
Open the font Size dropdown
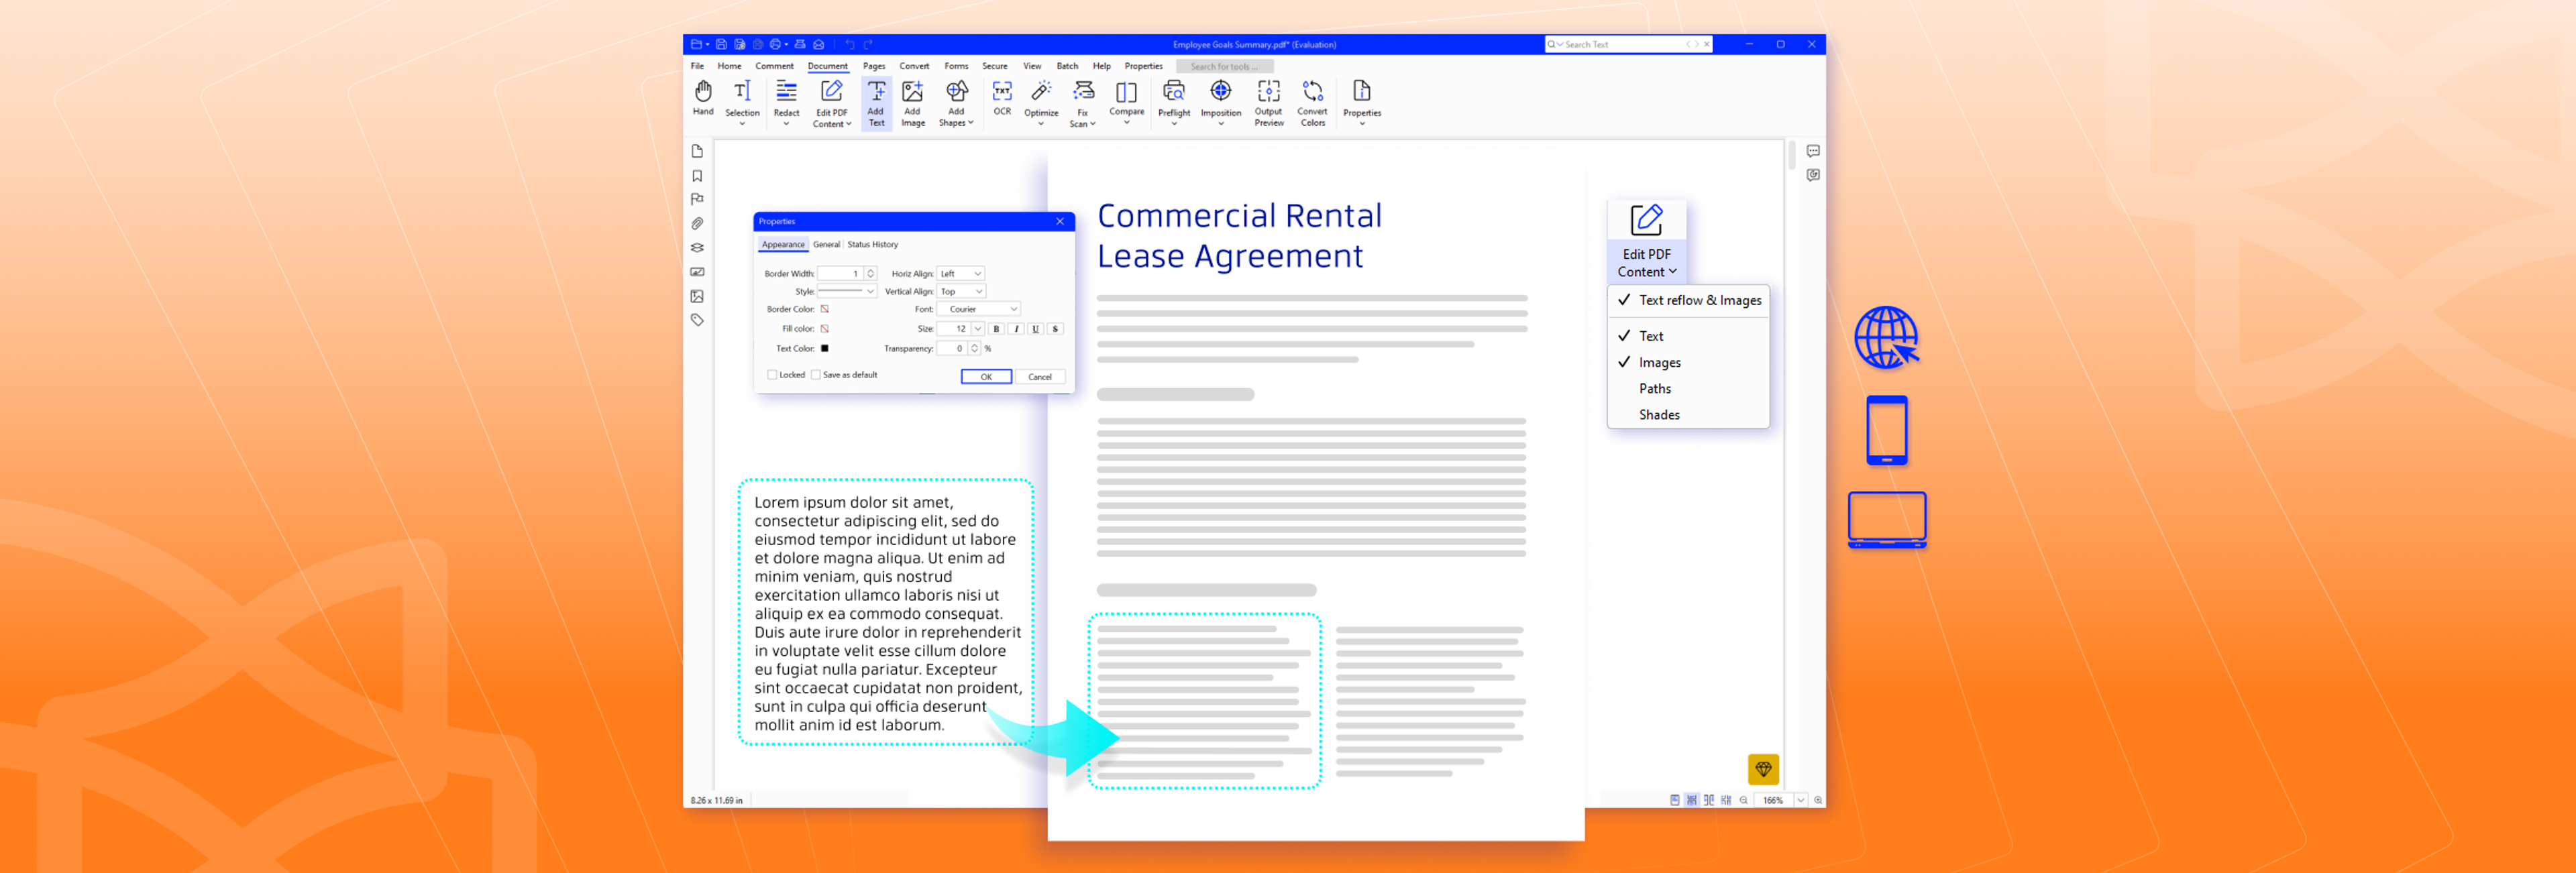click(977, 328)
